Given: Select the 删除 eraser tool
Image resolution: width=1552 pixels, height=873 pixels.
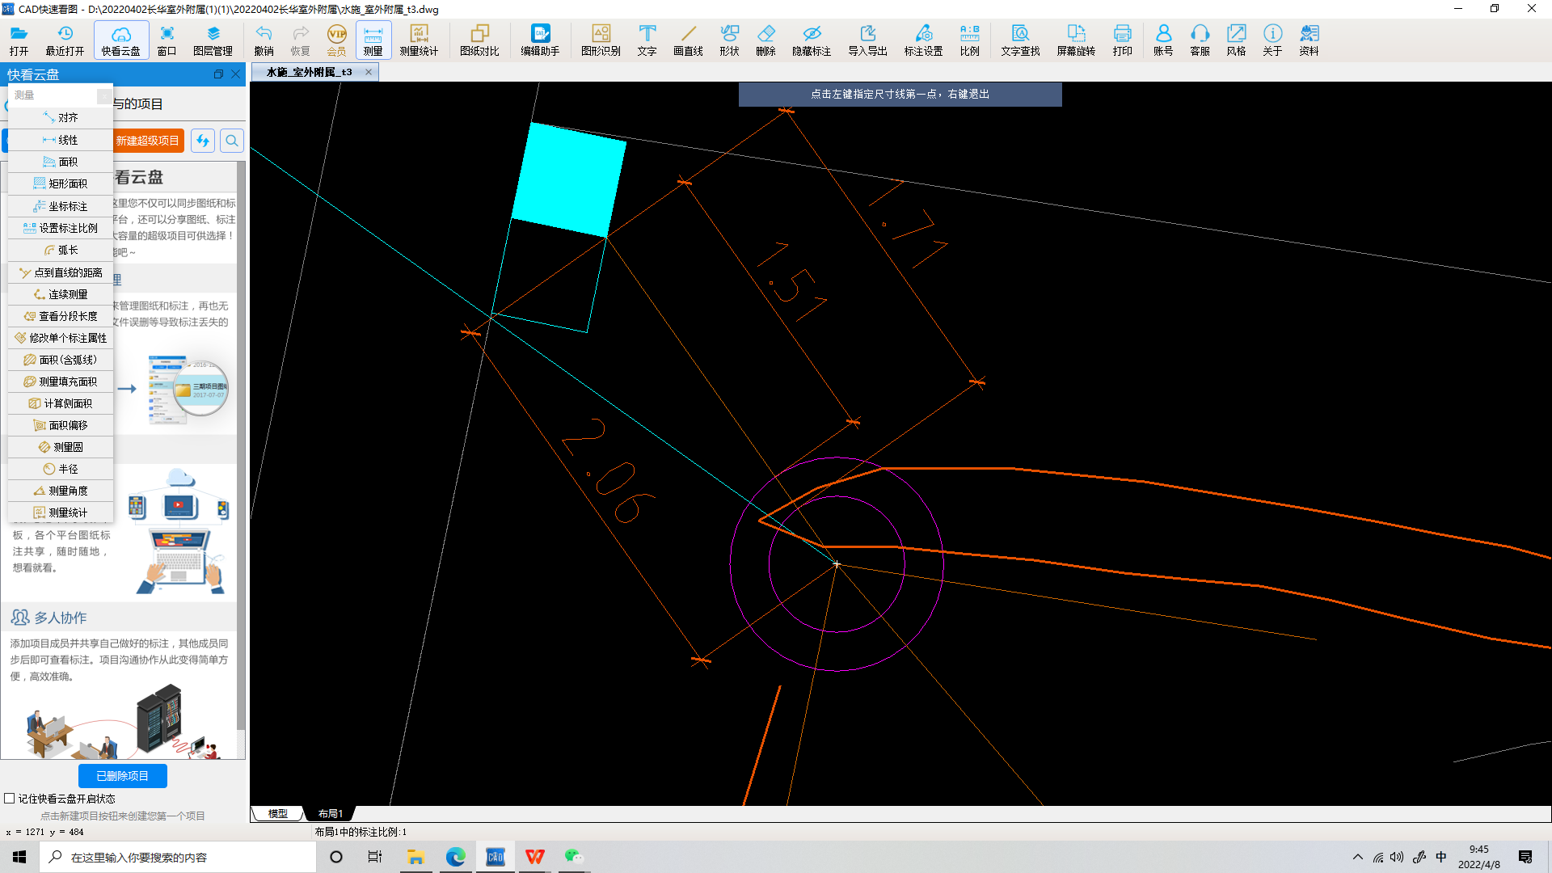Looking at the screenshot, I should tap(765, 40).
